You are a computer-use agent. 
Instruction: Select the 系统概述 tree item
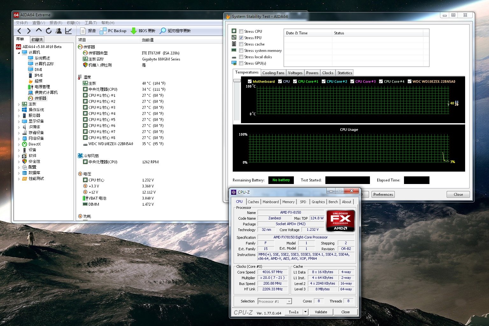tap(42, 58)
